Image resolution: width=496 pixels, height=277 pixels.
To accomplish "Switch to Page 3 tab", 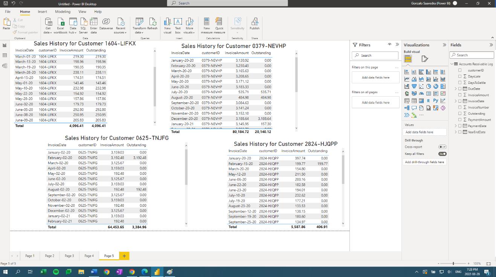I will tap(69, 256).
